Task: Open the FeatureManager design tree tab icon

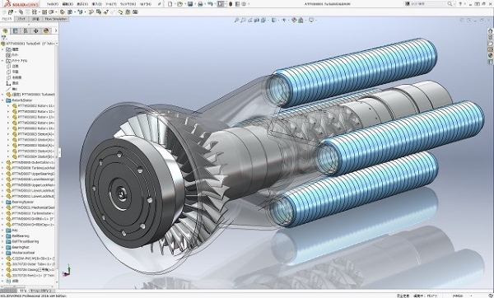Action: click(x=5, y=31)
